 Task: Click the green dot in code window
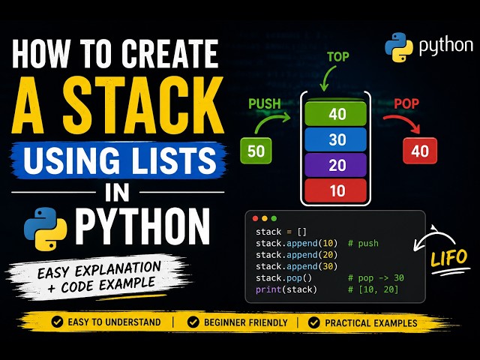click(274, 218)
